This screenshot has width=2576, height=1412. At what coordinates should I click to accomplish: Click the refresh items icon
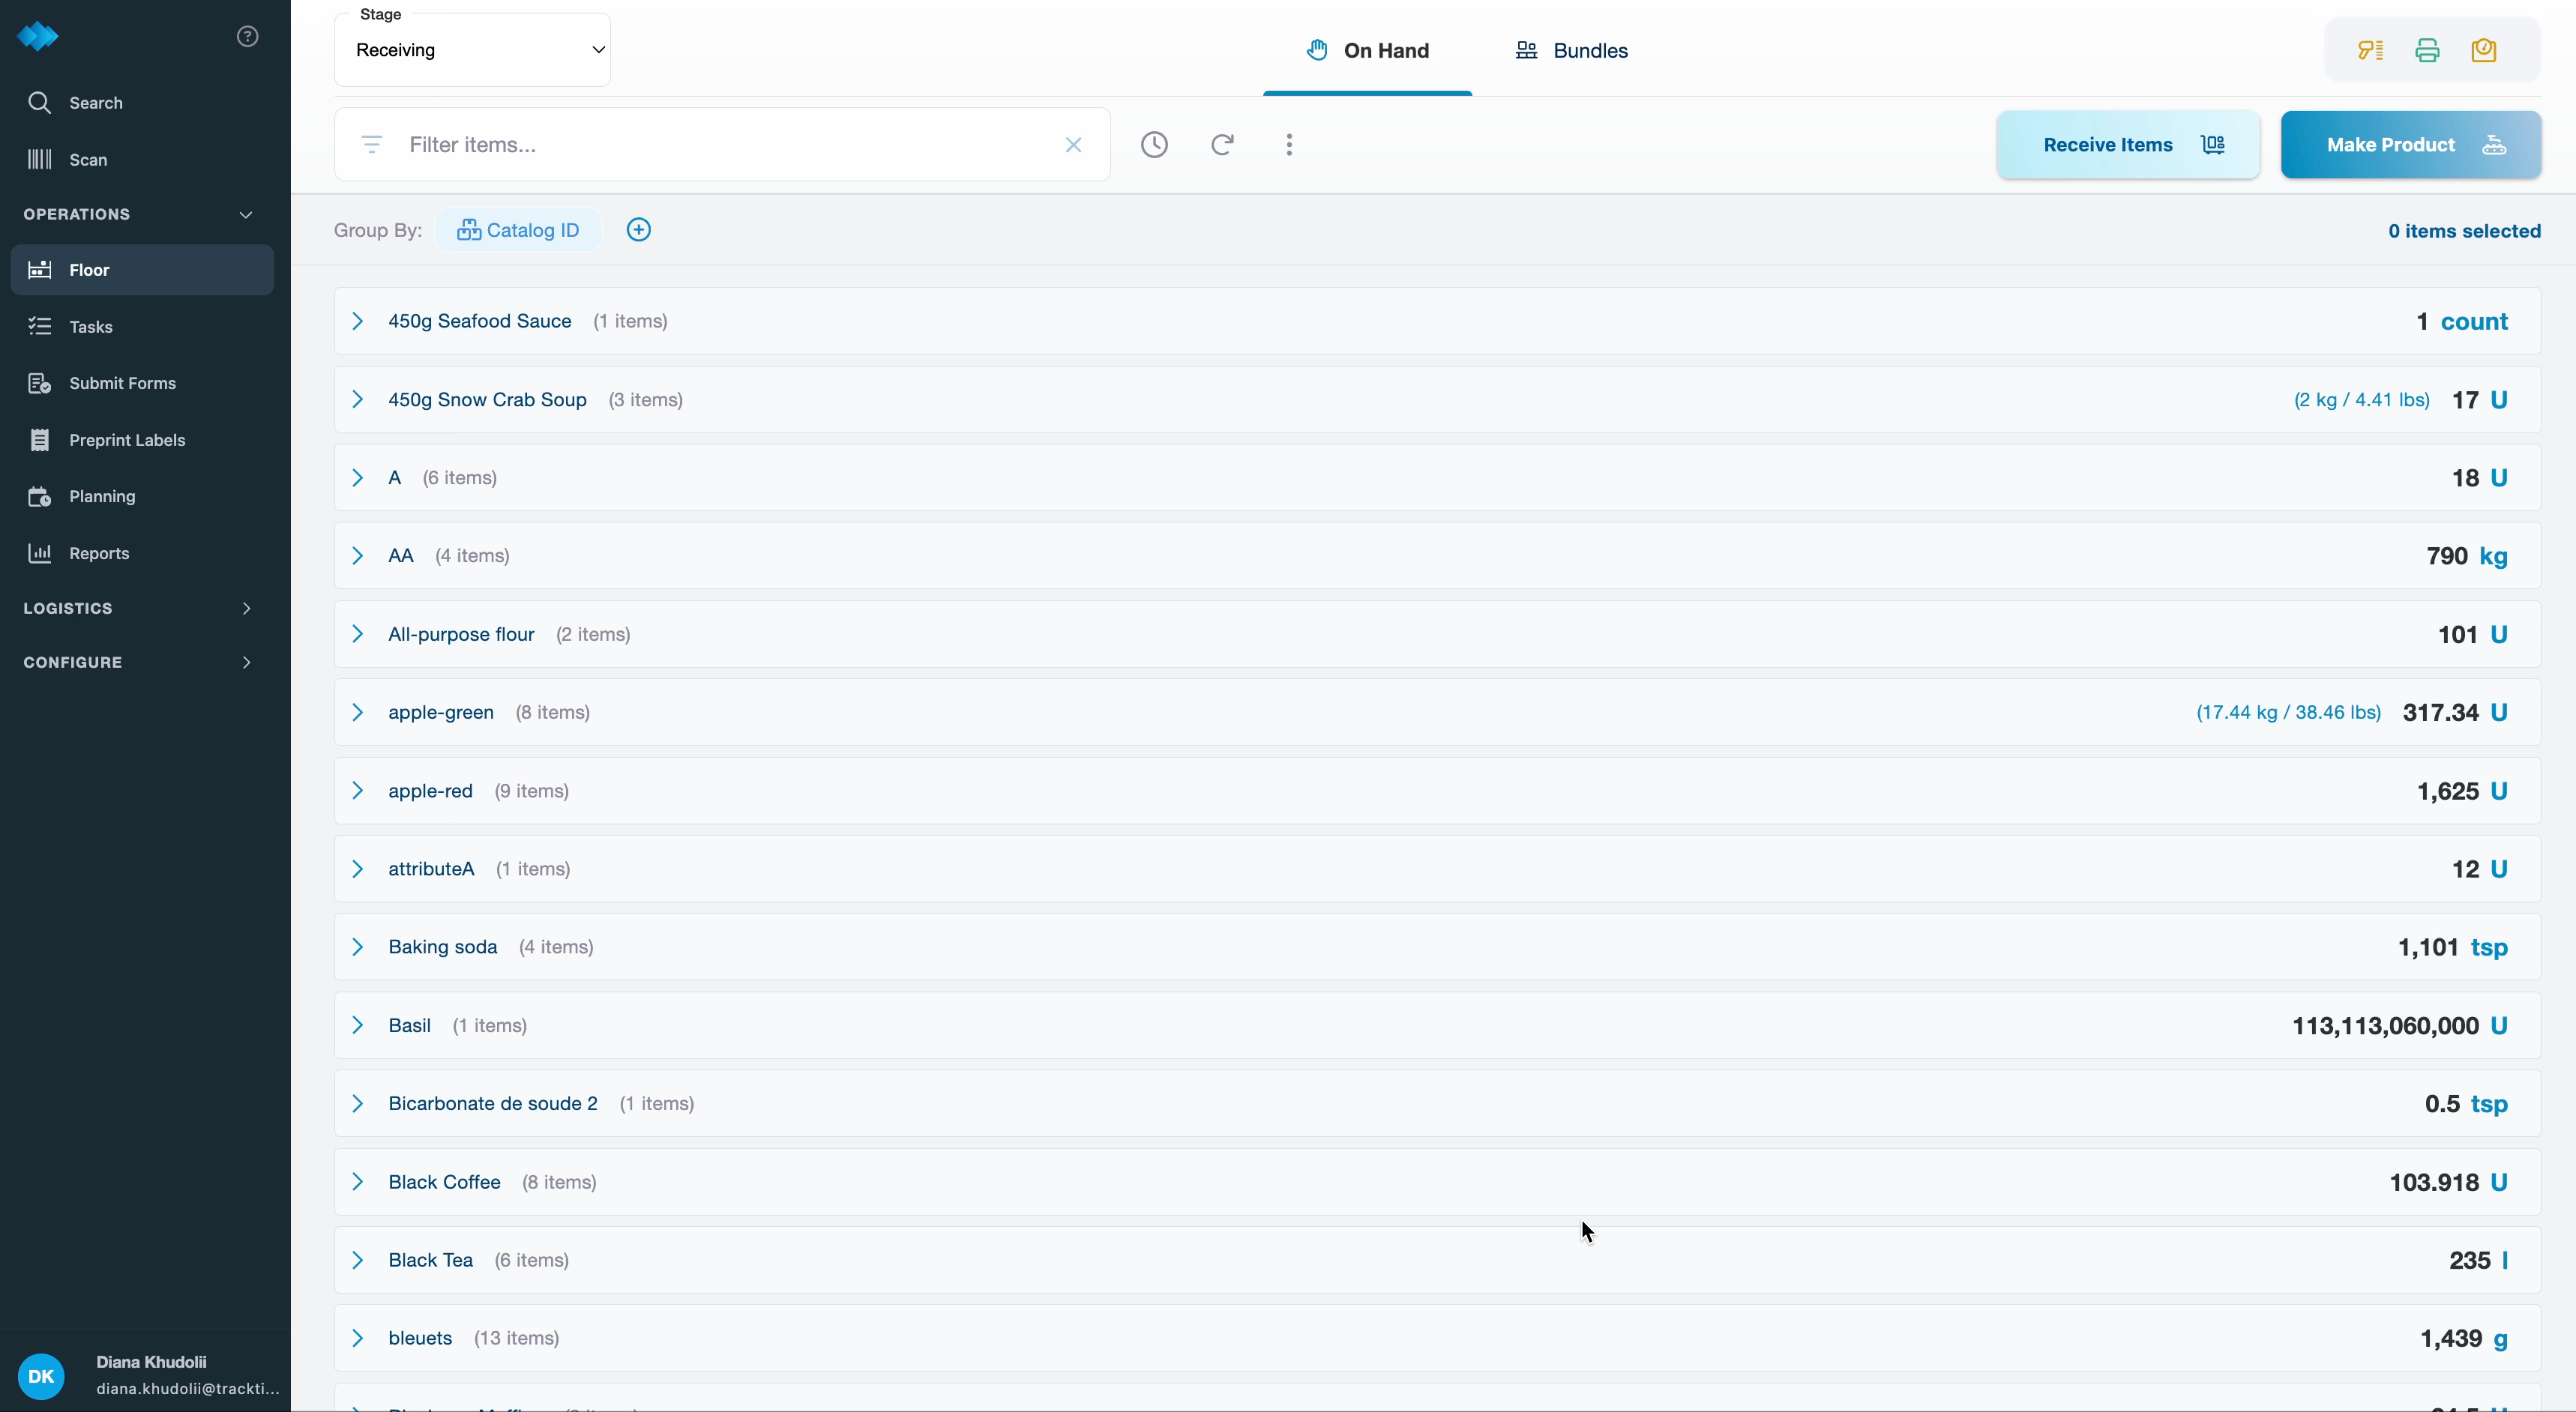point(1221,145)
